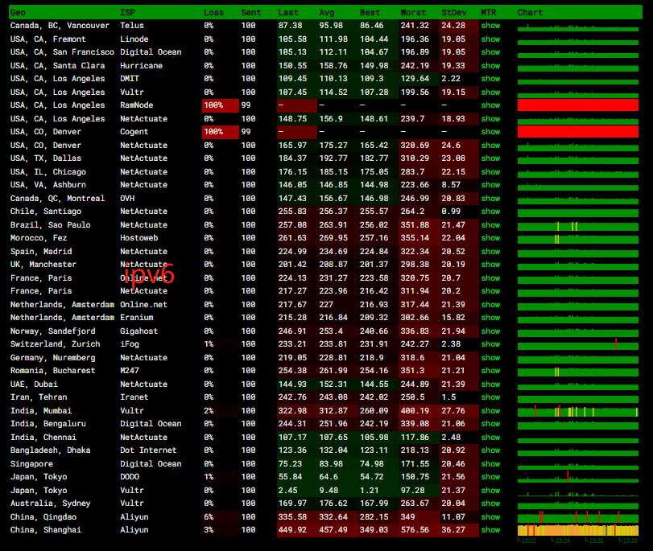Screen dimensions: 653x551
Task: Sort by the Geo column header
Action: pyautogui.click(x=18, y=13)
